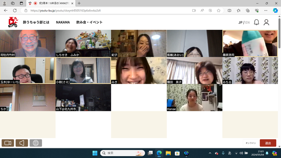
Task: Select the 紀子 video tile
Action: coord(139,43)
